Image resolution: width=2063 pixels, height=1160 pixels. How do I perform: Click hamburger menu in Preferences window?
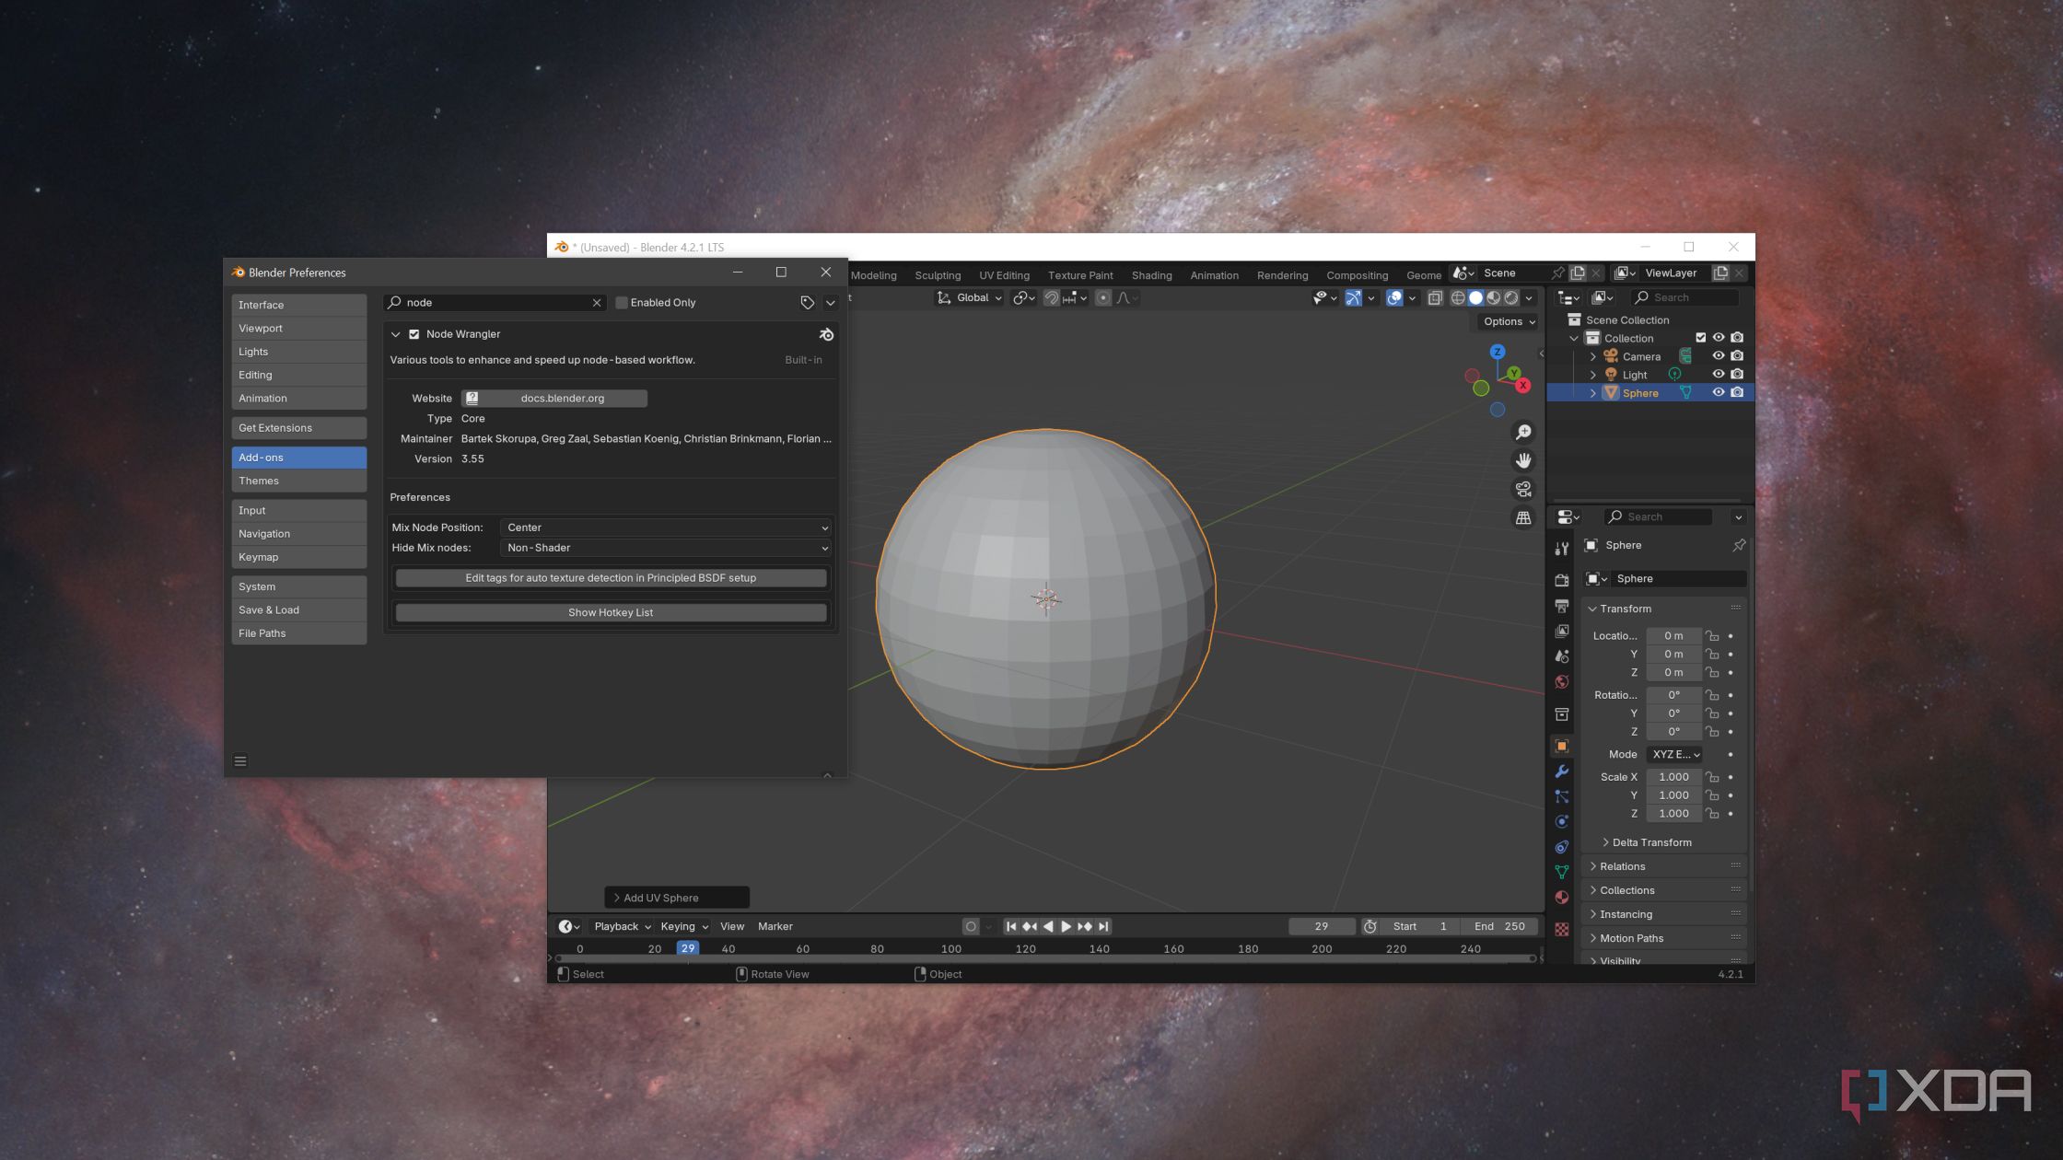tap(240, 761)
